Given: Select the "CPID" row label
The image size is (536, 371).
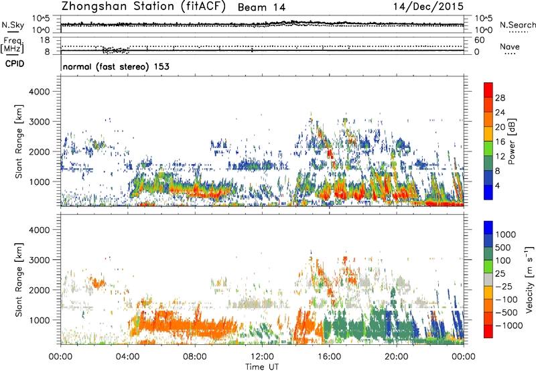Looking at the screenshot, I should 15,64.
